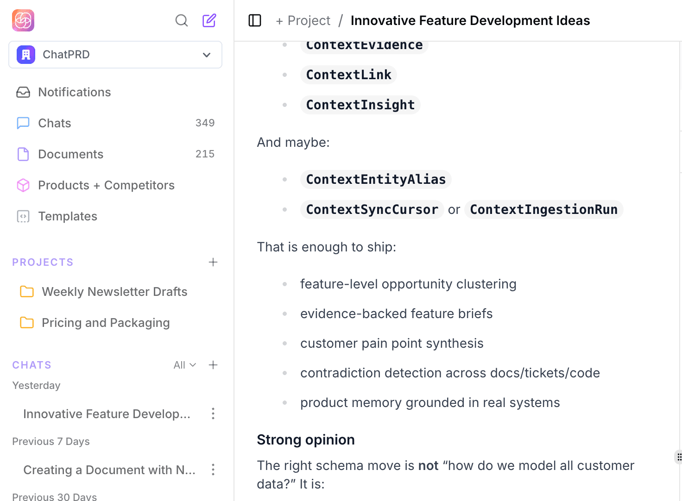Click the Innovative Feature Development Ideas title
This screenshot has width=682, height=501.
click(x=470, y=20)
